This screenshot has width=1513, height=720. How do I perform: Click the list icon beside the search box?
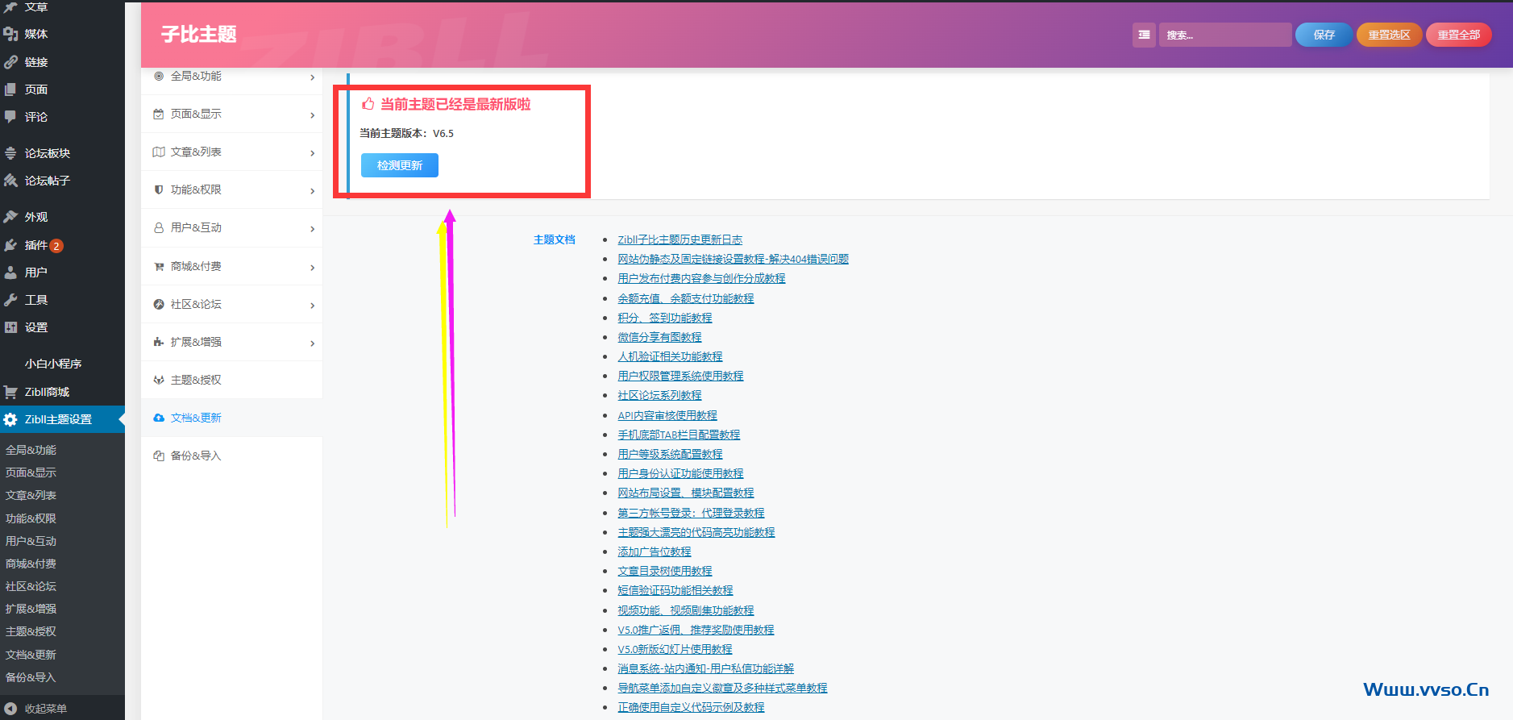pyautogui.click(x=1143, y=35)
